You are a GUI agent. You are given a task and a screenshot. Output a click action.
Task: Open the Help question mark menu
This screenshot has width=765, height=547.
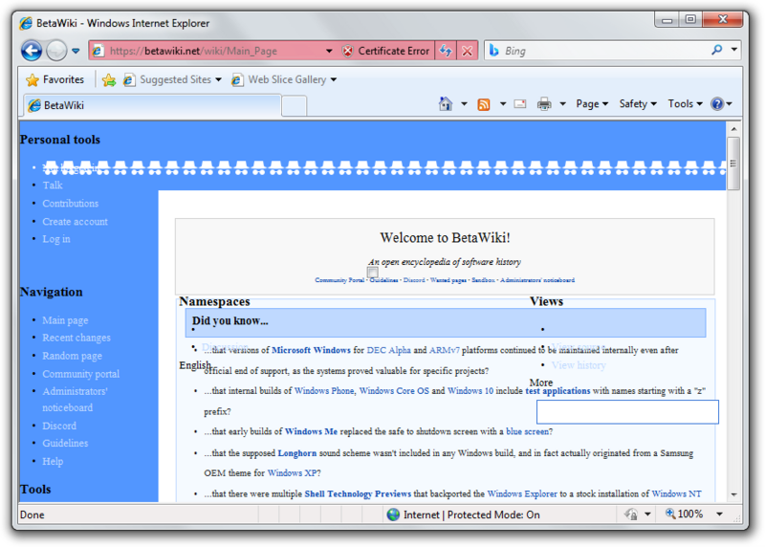[721, 103]
